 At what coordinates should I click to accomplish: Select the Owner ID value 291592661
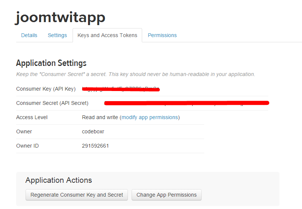pyautogui.click(x=95, y=146)
